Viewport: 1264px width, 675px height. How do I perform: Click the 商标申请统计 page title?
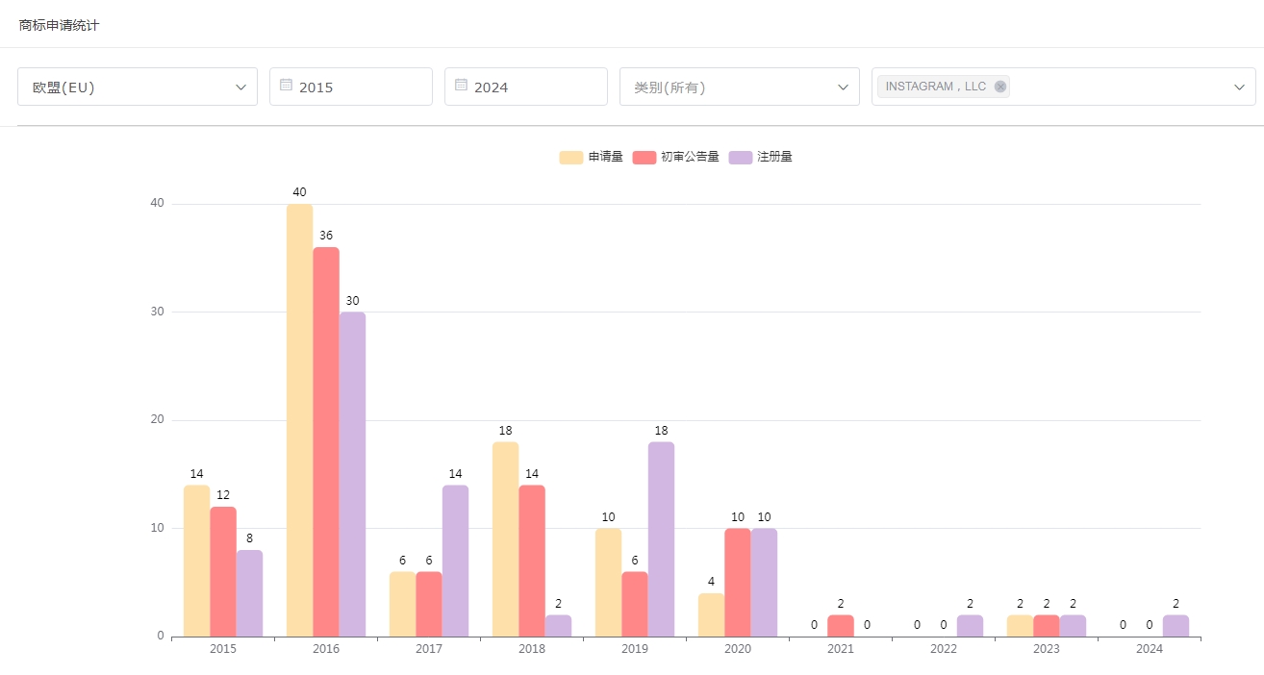(x=59, y=25)
